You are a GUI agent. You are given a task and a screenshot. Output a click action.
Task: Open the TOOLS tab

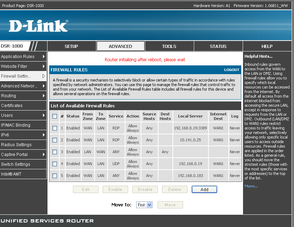[169, 46]
